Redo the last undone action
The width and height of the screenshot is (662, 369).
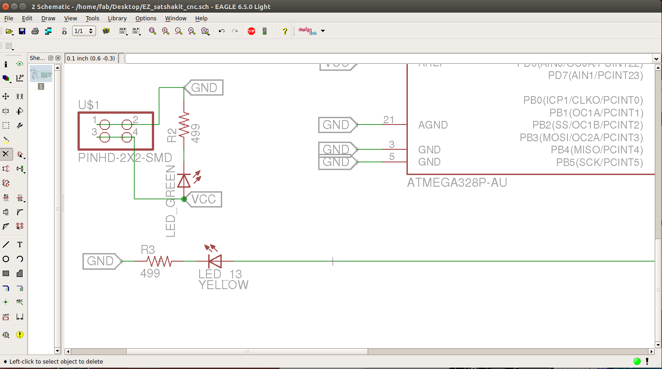coord(235,31)
